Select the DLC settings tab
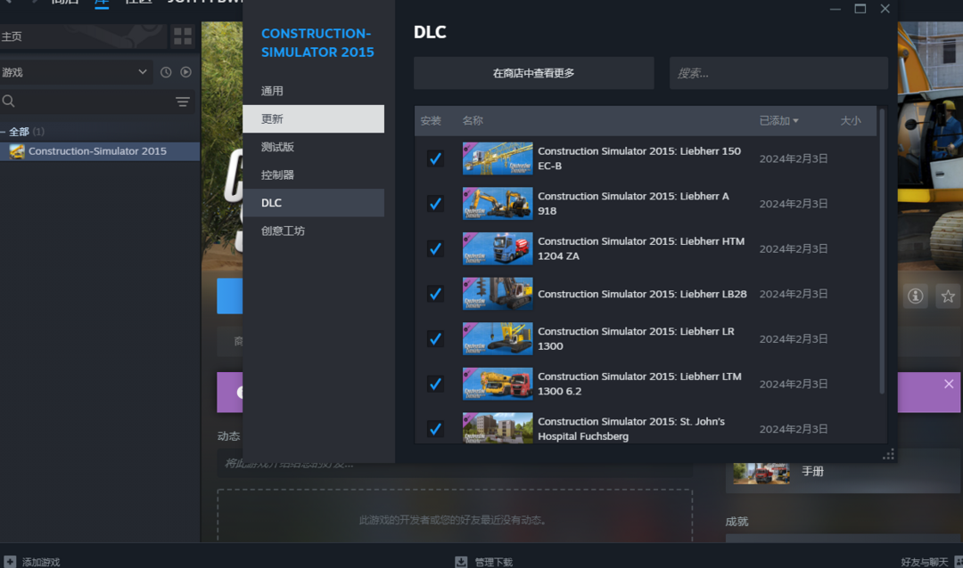Image resolution: width=963 pixels, height=568 pixels. click(313, 203)
